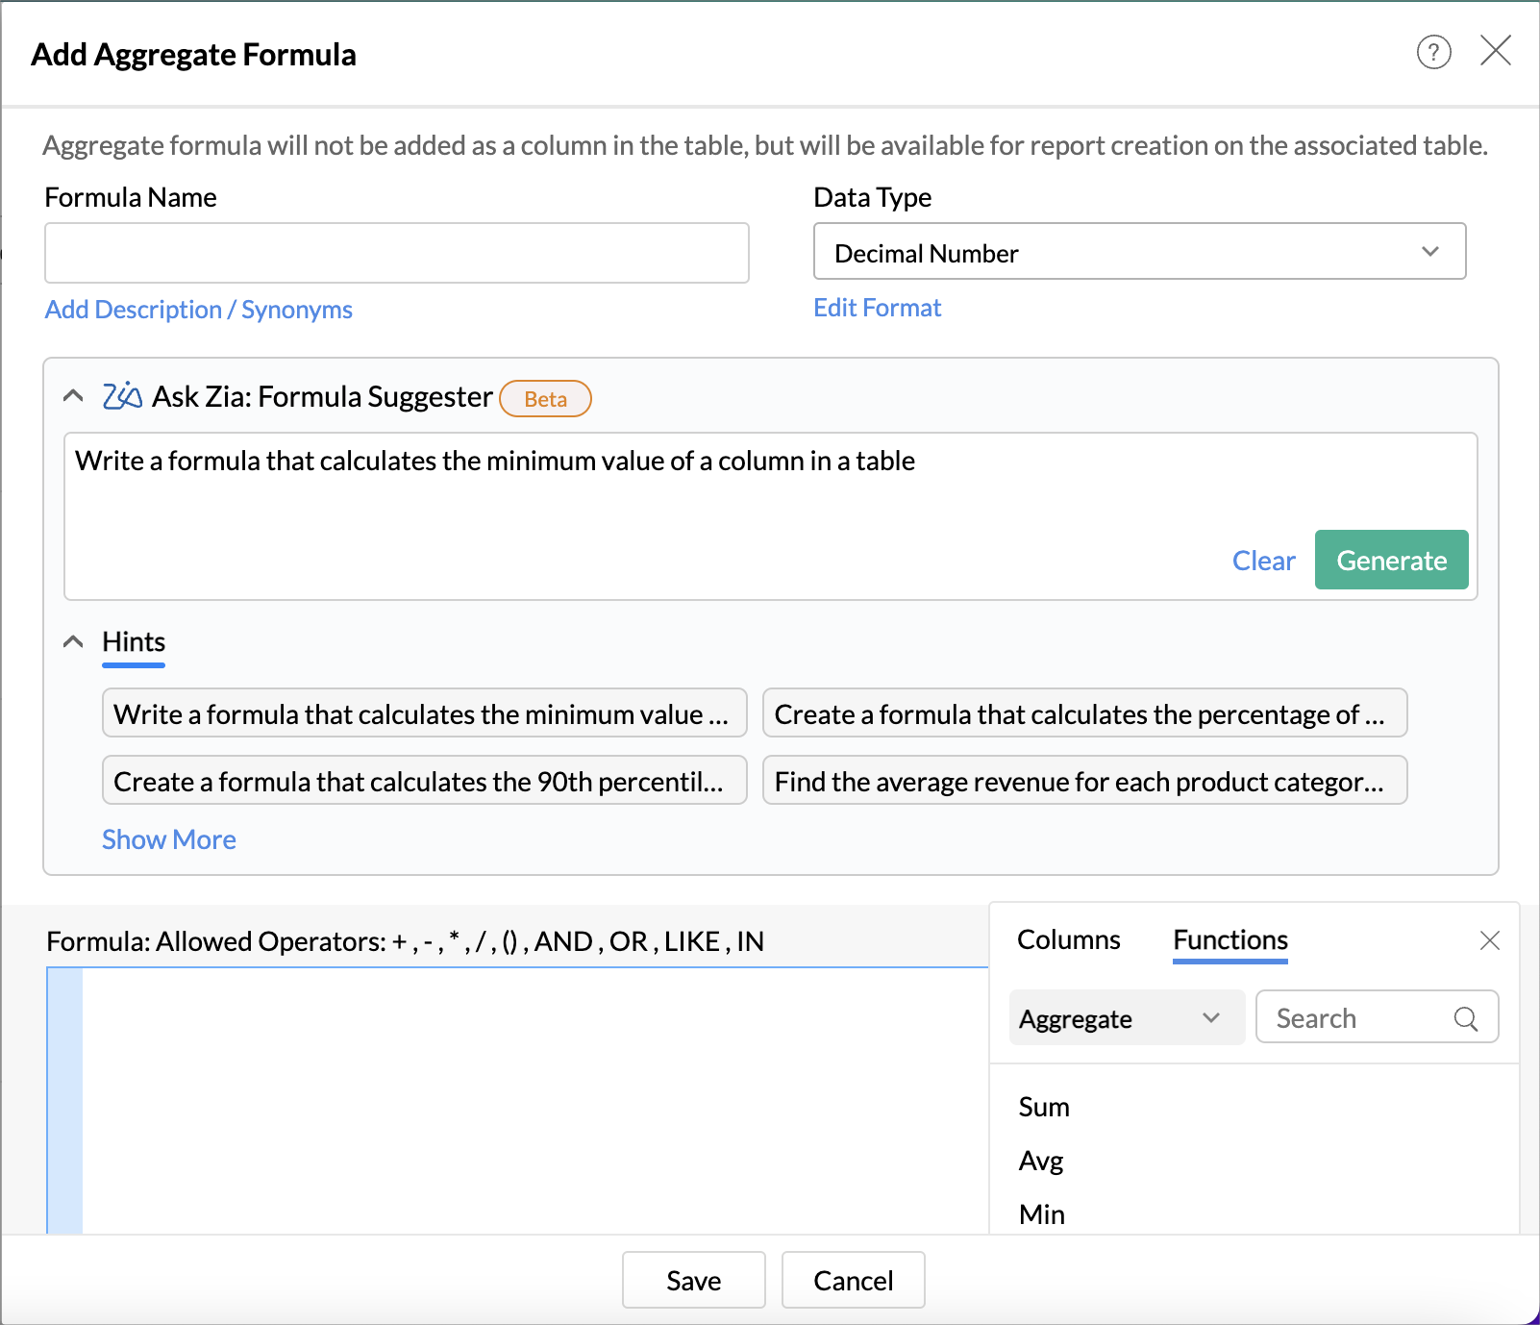Close the Columns/Functions side panel

(1489, 940)
